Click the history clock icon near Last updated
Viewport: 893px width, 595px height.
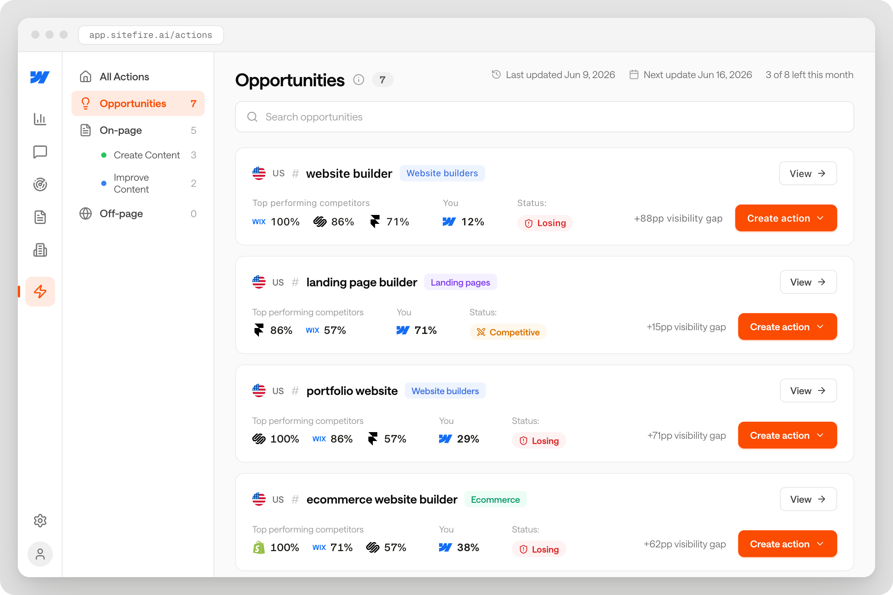(496, 74)
